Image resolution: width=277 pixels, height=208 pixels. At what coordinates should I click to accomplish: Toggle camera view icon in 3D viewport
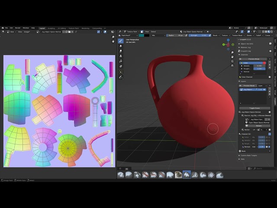coord(232,61)
